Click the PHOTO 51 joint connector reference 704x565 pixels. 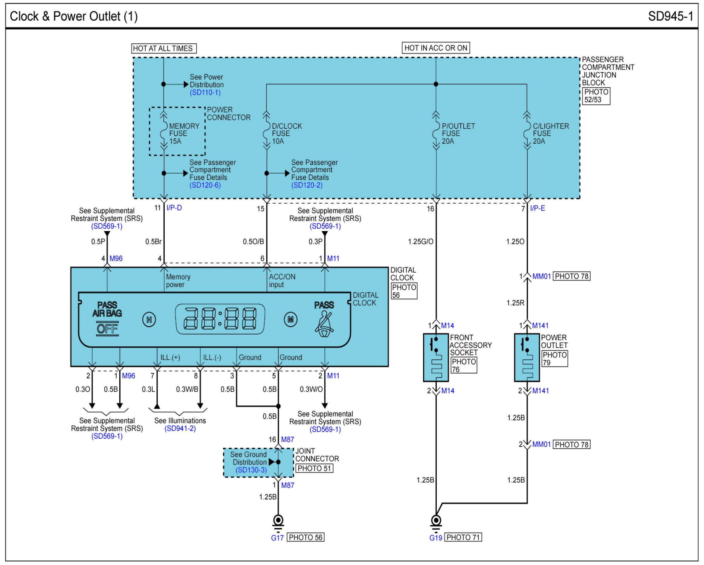click(x=314, y=468)
